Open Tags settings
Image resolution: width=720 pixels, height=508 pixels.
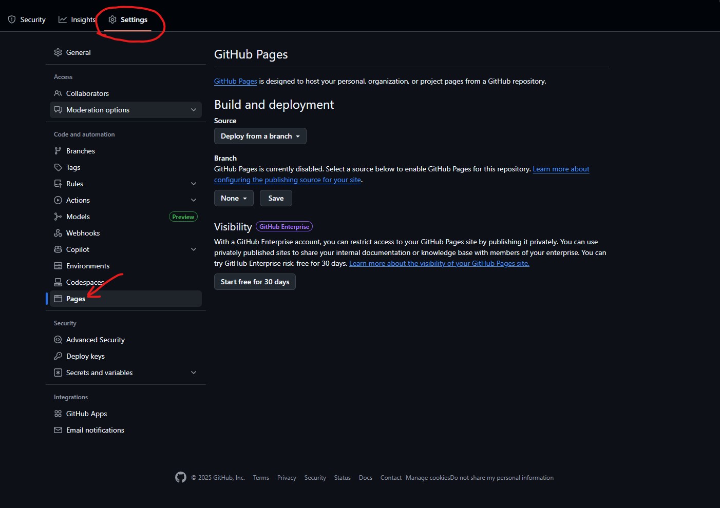point(126,167)
